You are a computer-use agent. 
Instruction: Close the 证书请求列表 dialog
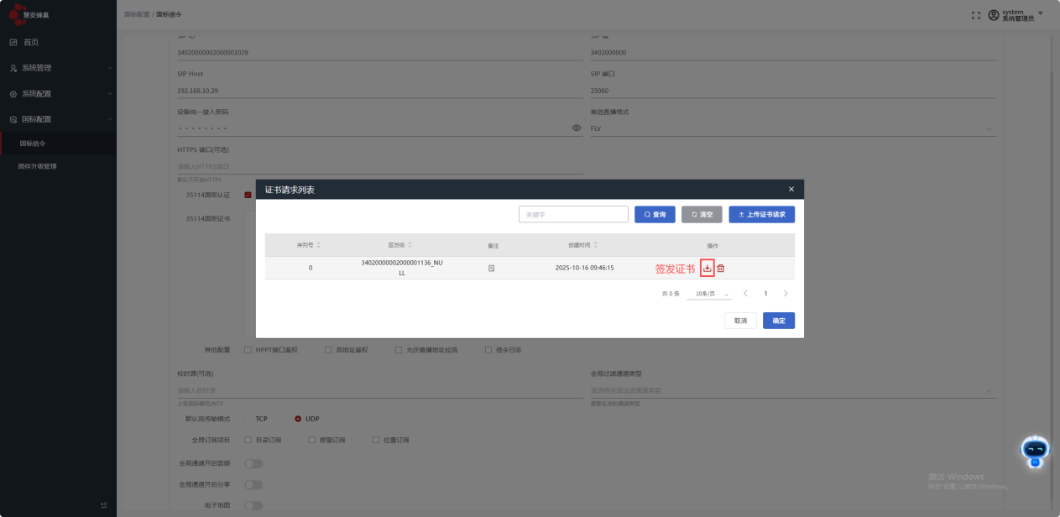coord(791,190)
